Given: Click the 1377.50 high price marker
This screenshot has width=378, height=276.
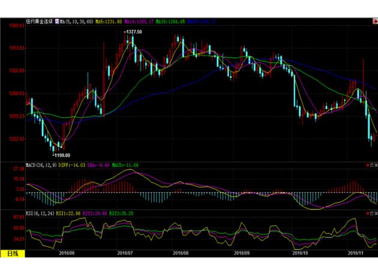Looking at the screenshot, I should coord(133,31).
